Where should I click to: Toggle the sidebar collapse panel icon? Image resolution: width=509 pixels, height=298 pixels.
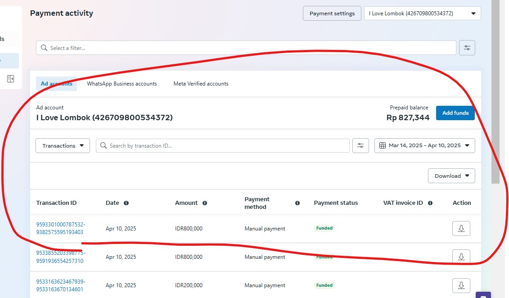(x=10, y=79)
